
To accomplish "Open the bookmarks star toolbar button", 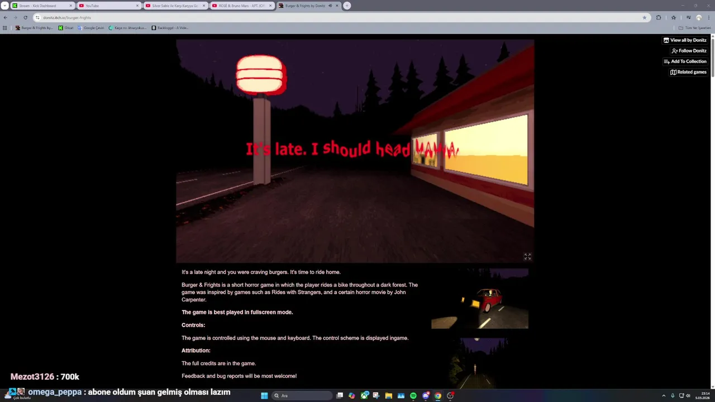I will (673, 17).
